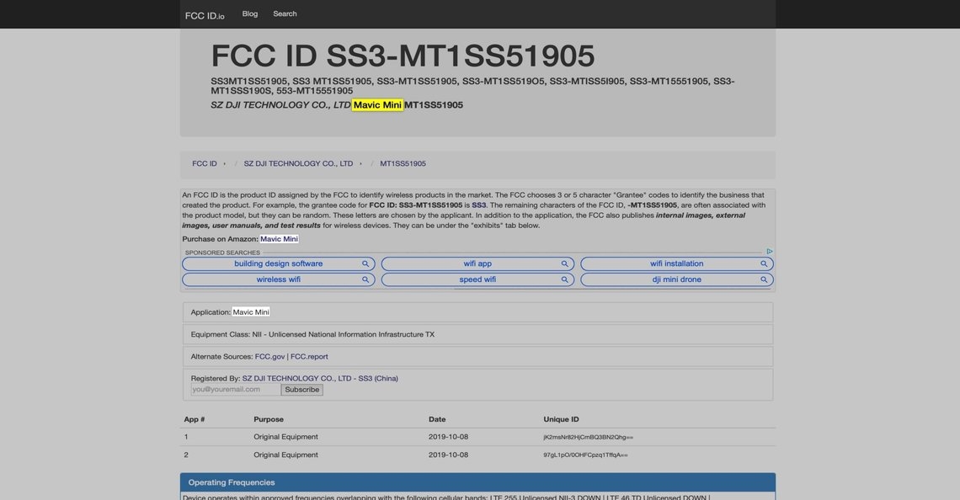960x500 pixels.
Task: Click the email address input field
Action: pyautogui.click(x=236, y=390)
